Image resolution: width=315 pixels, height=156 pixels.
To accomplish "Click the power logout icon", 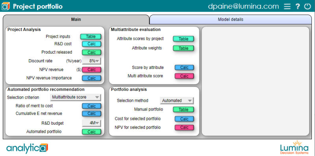I will tap(308, 6).
